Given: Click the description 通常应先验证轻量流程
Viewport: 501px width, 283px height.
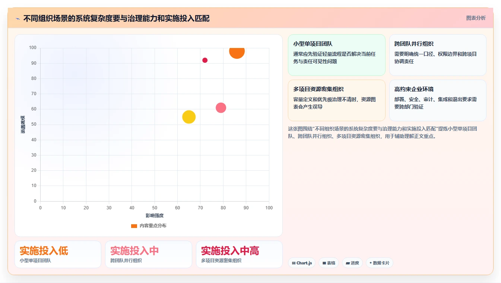Looking at the screenshot, I should (x=334, y=58).
